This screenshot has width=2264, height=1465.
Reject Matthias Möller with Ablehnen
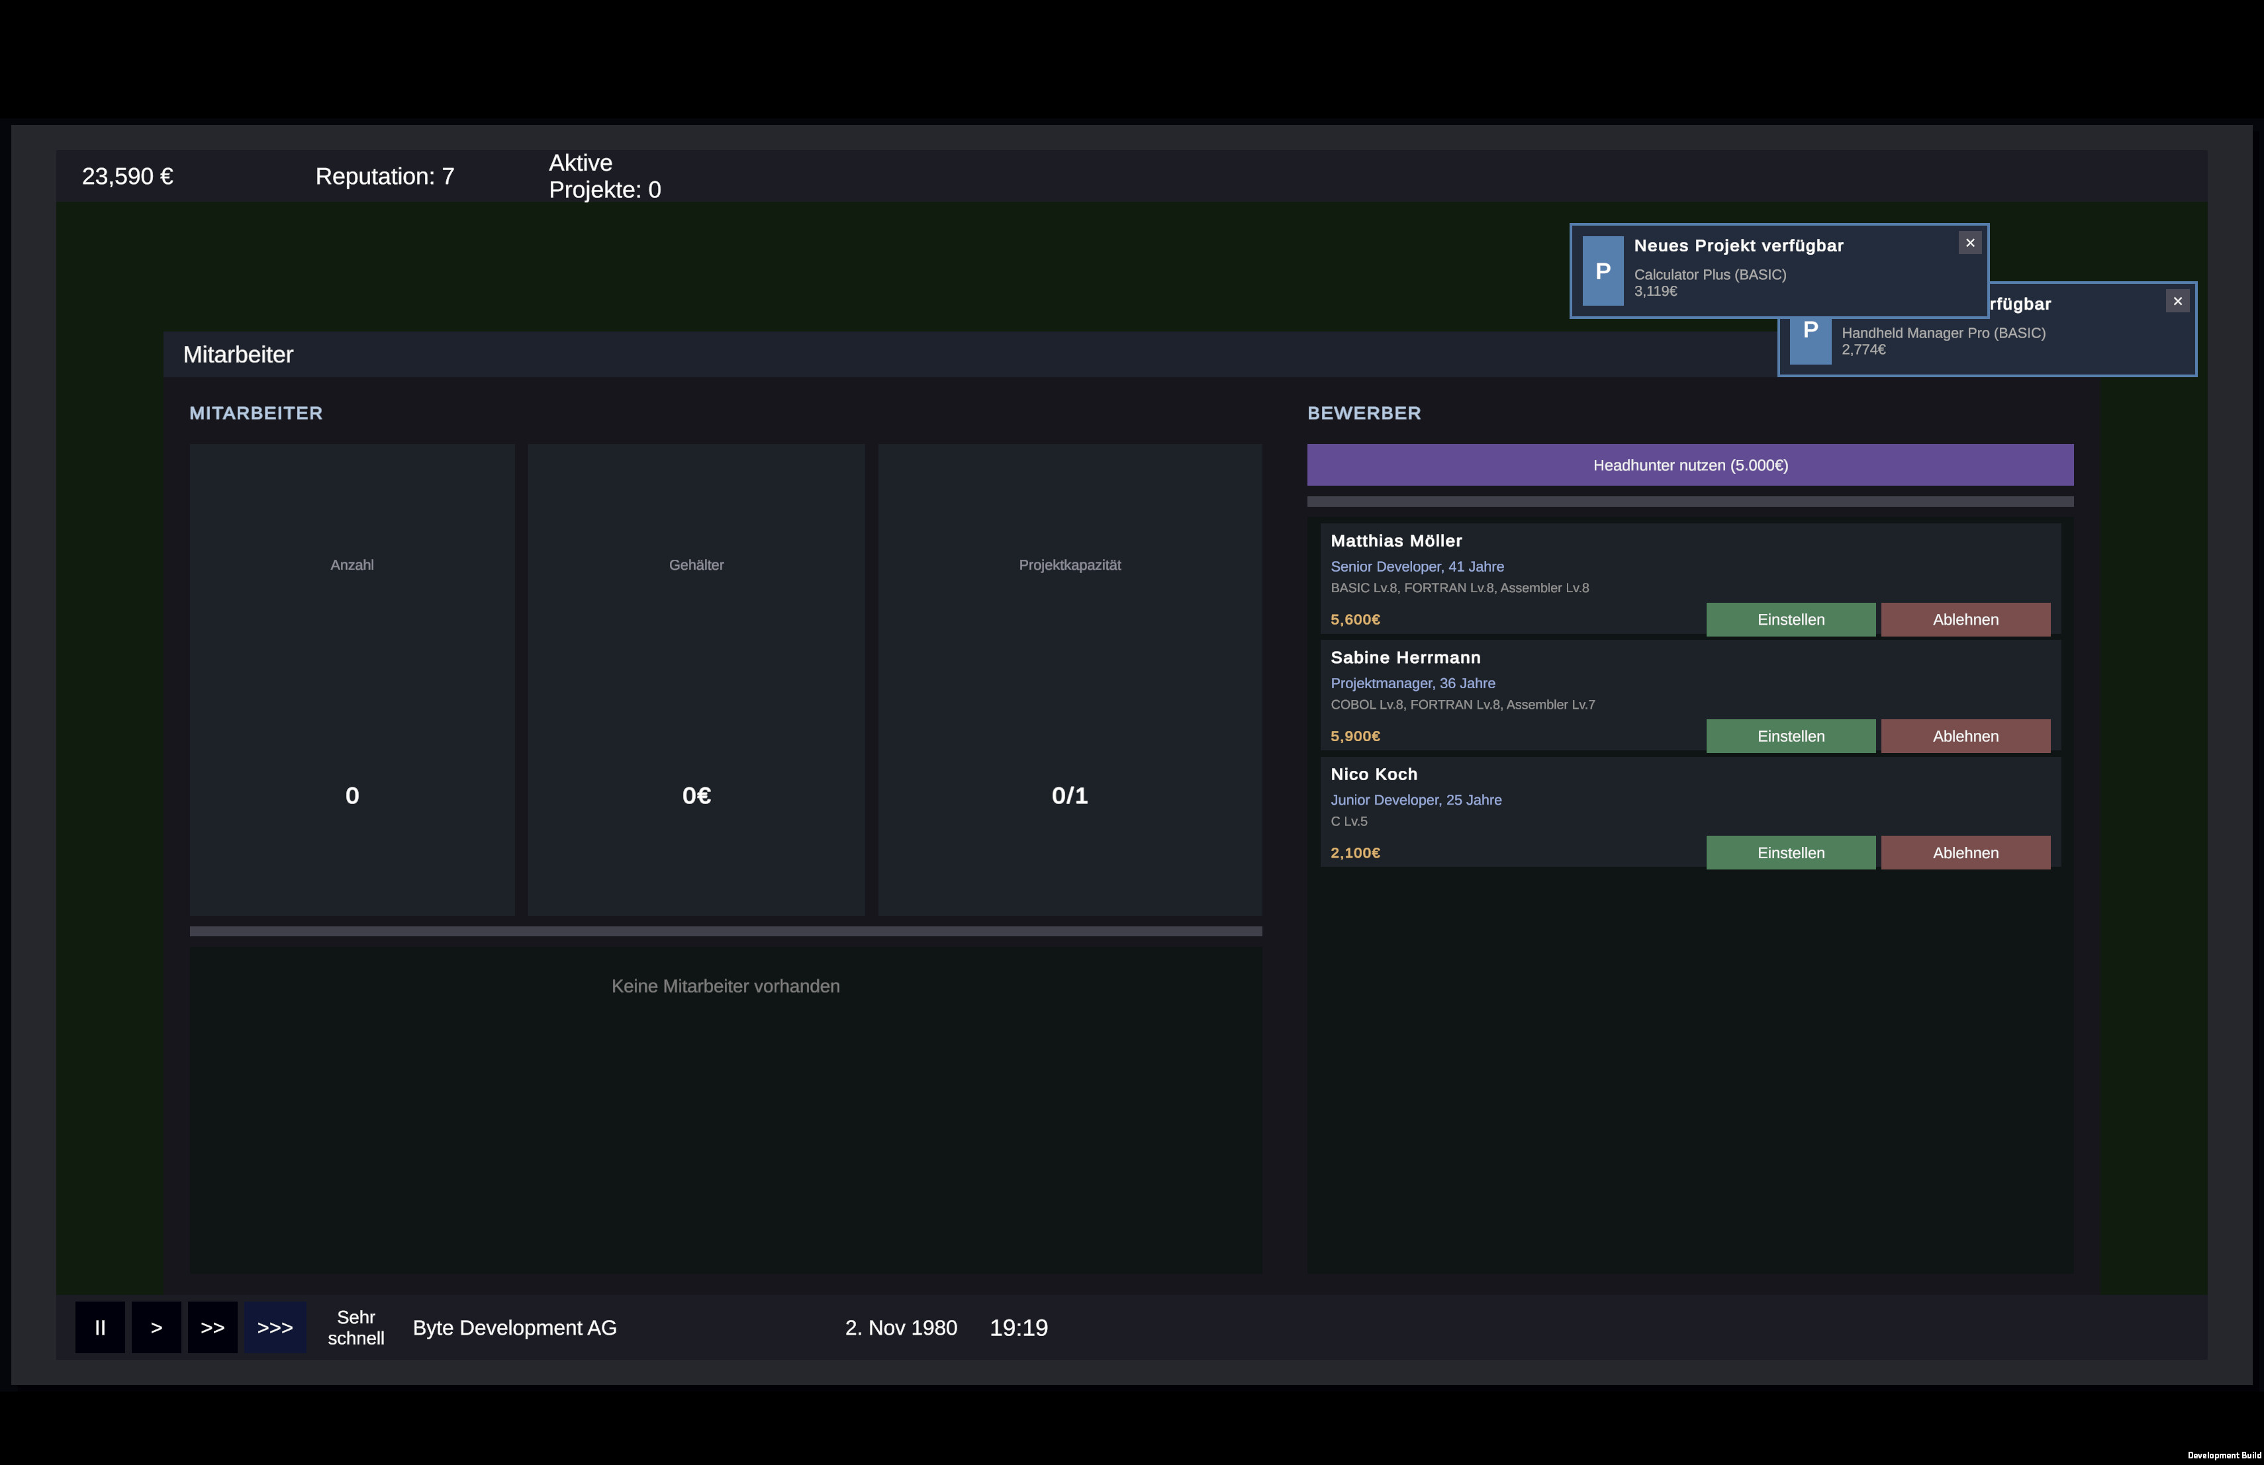click(1965, 619)
